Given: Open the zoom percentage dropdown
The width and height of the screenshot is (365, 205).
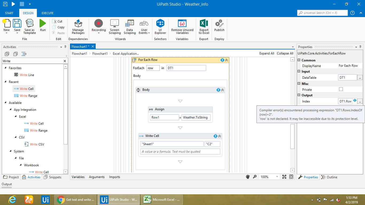Looking at the screenshot, I should (x=277, y=177).
